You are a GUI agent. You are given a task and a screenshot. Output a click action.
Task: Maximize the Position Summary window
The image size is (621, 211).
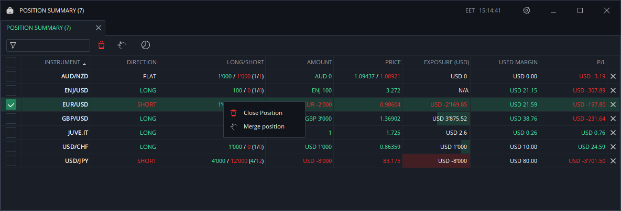pyautogui.click(x=580, y=10)
